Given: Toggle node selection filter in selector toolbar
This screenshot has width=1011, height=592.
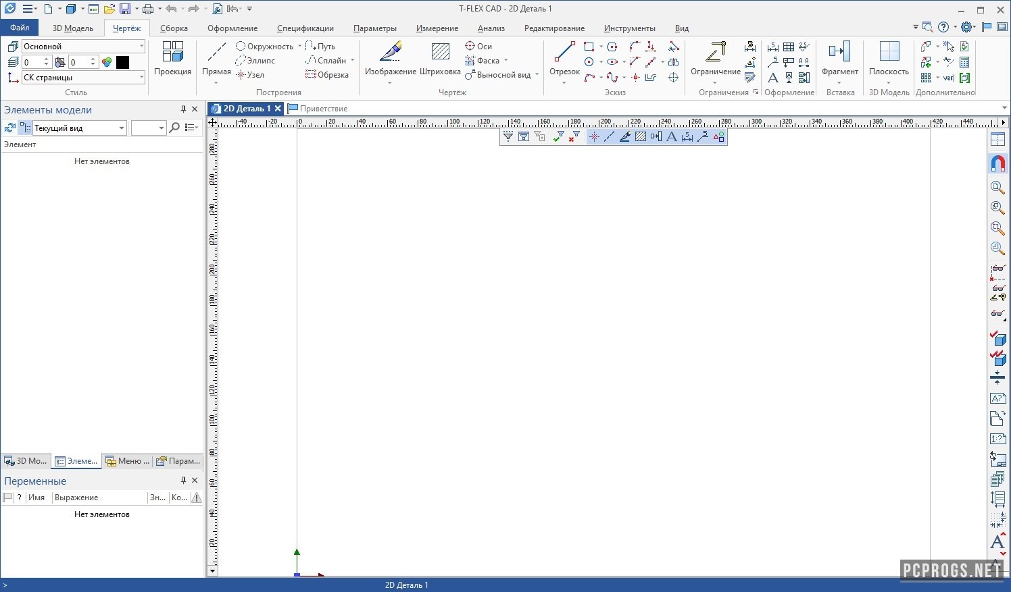Looking at the screenshot, I should coord(594,136).
